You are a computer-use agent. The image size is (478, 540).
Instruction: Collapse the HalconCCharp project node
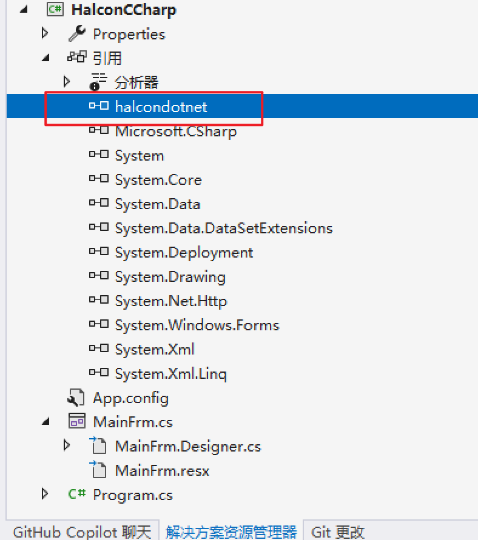click(22, 10)
